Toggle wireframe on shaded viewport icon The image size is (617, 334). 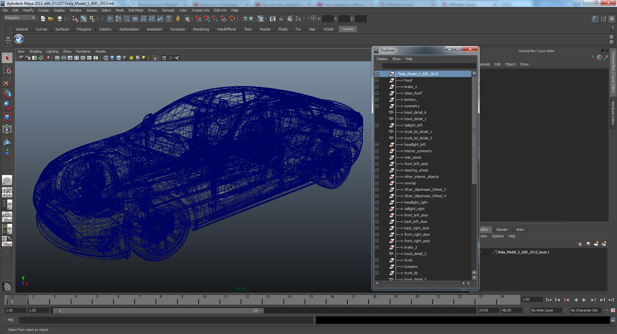(119, 58)
